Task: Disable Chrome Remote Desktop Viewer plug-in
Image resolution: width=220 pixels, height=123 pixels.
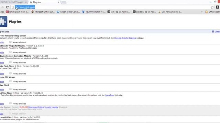Action: pos(2,42)
